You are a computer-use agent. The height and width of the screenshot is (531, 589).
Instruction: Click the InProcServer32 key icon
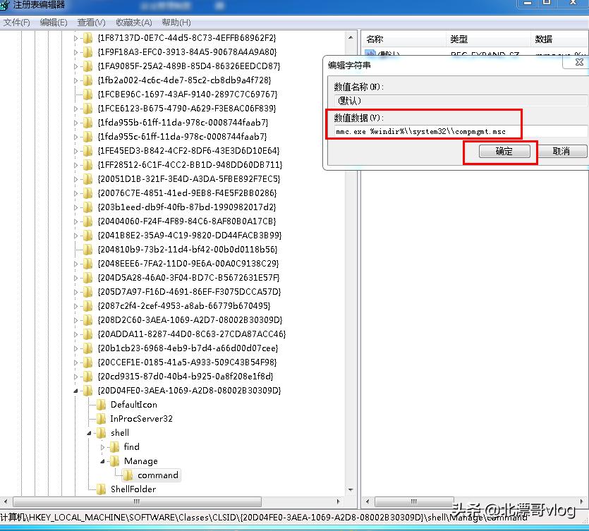(x=101, y=418)
